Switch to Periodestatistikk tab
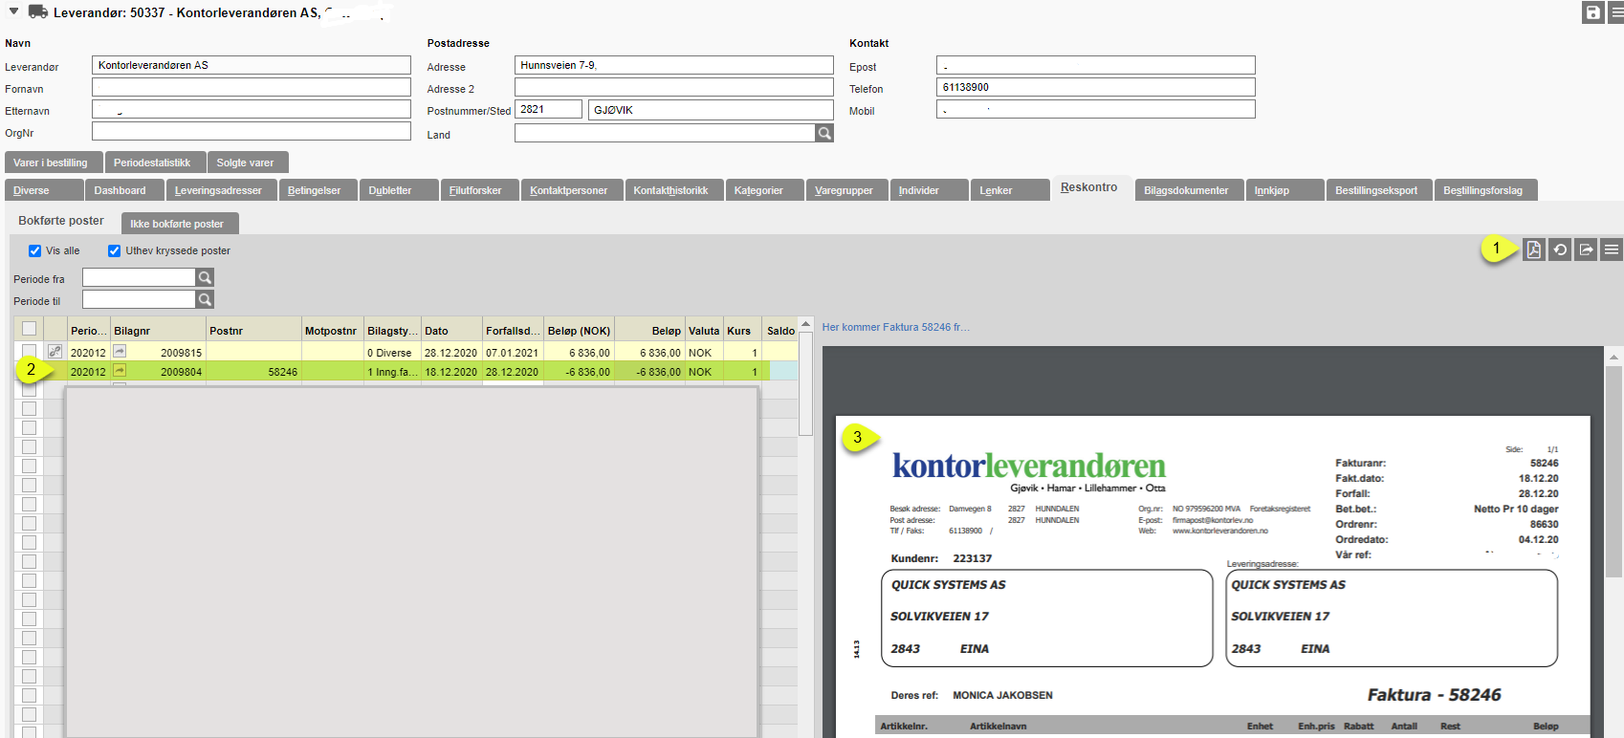Screen dimensions: 1624x738 click(x=155, y=163)
